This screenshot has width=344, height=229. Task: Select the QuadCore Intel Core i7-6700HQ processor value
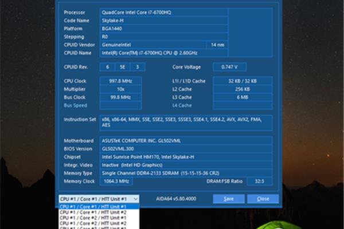pyautogui.click(x=163, y=12)
